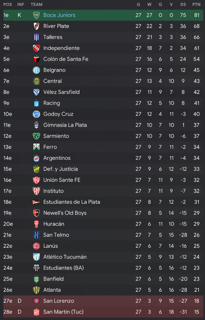Select the San Martín (Tuc) relegation row

[103, 312]
